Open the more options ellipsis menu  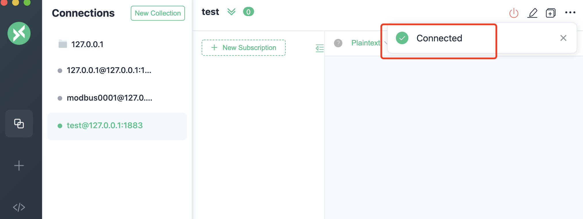pos(570,12)
